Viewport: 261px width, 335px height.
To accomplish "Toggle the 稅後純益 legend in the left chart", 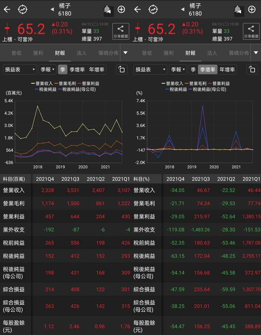I will 46,89.
